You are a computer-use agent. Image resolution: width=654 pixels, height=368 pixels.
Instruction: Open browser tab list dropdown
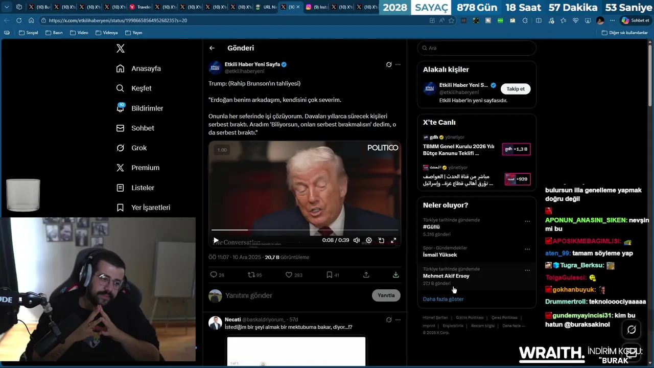[7, 7]
